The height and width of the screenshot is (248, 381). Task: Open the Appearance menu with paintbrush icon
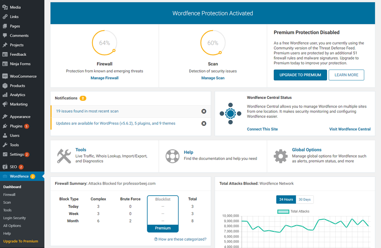point(20,117)
